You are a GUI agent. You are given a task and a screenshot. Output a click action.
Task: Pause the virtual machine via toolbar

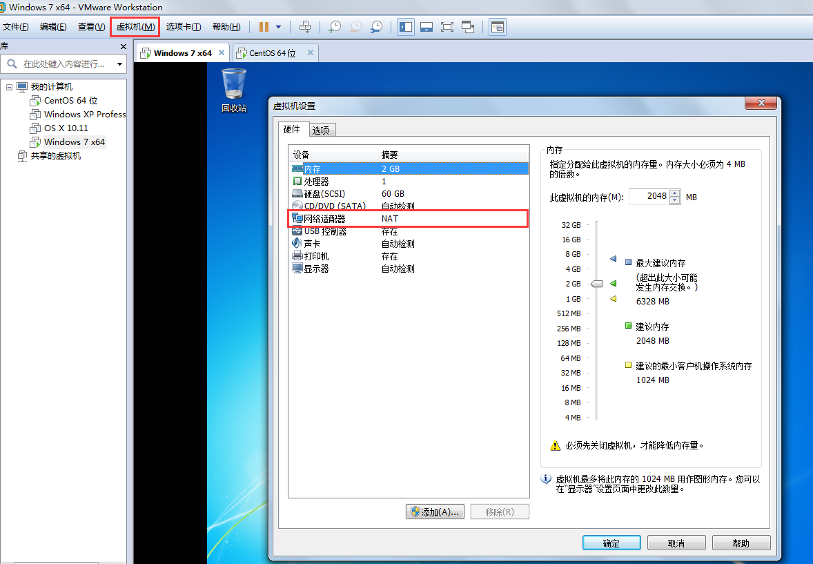264,27
